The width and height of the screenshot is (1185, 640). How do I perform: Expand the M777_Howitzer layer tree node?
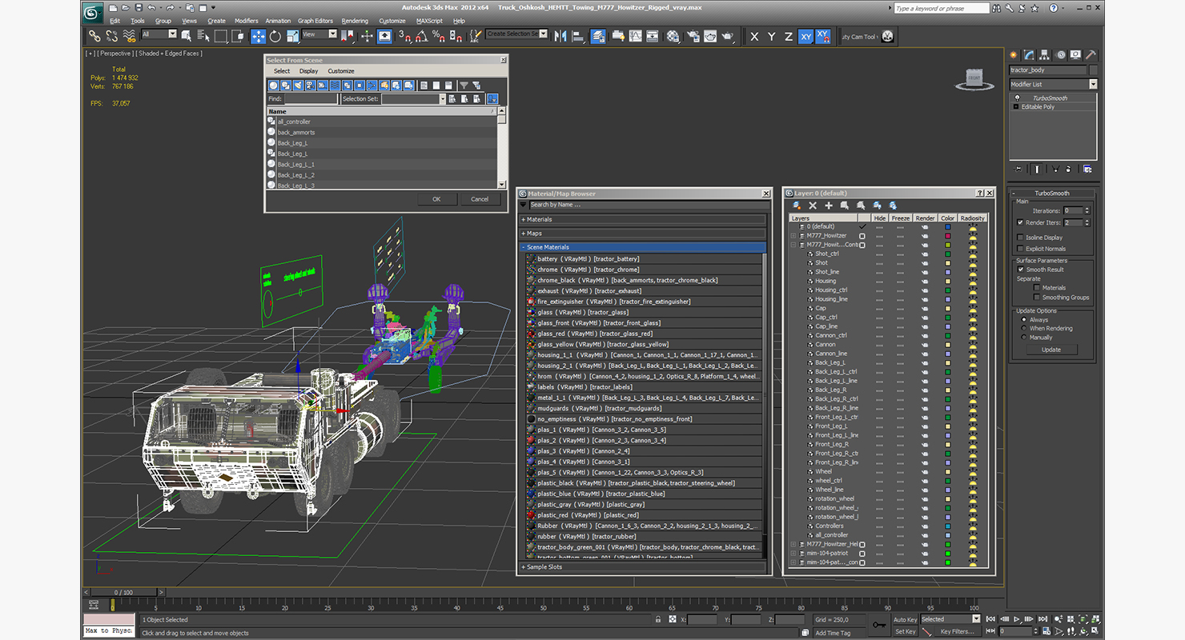[793, 236]
